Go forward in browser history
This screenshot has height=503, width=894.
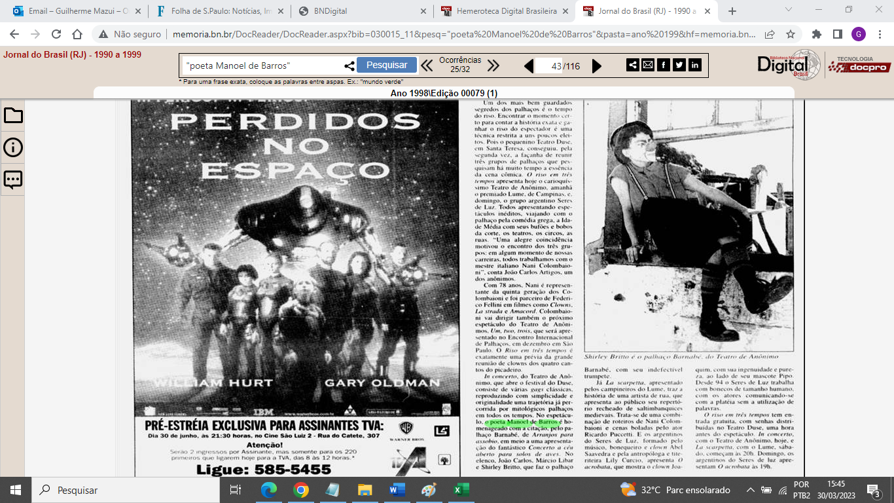[x=35, y=34]
